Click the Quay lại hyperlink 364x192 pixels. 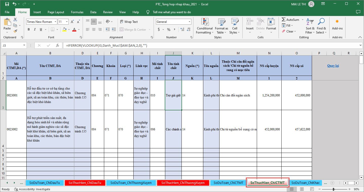click(x=333, y=66)
